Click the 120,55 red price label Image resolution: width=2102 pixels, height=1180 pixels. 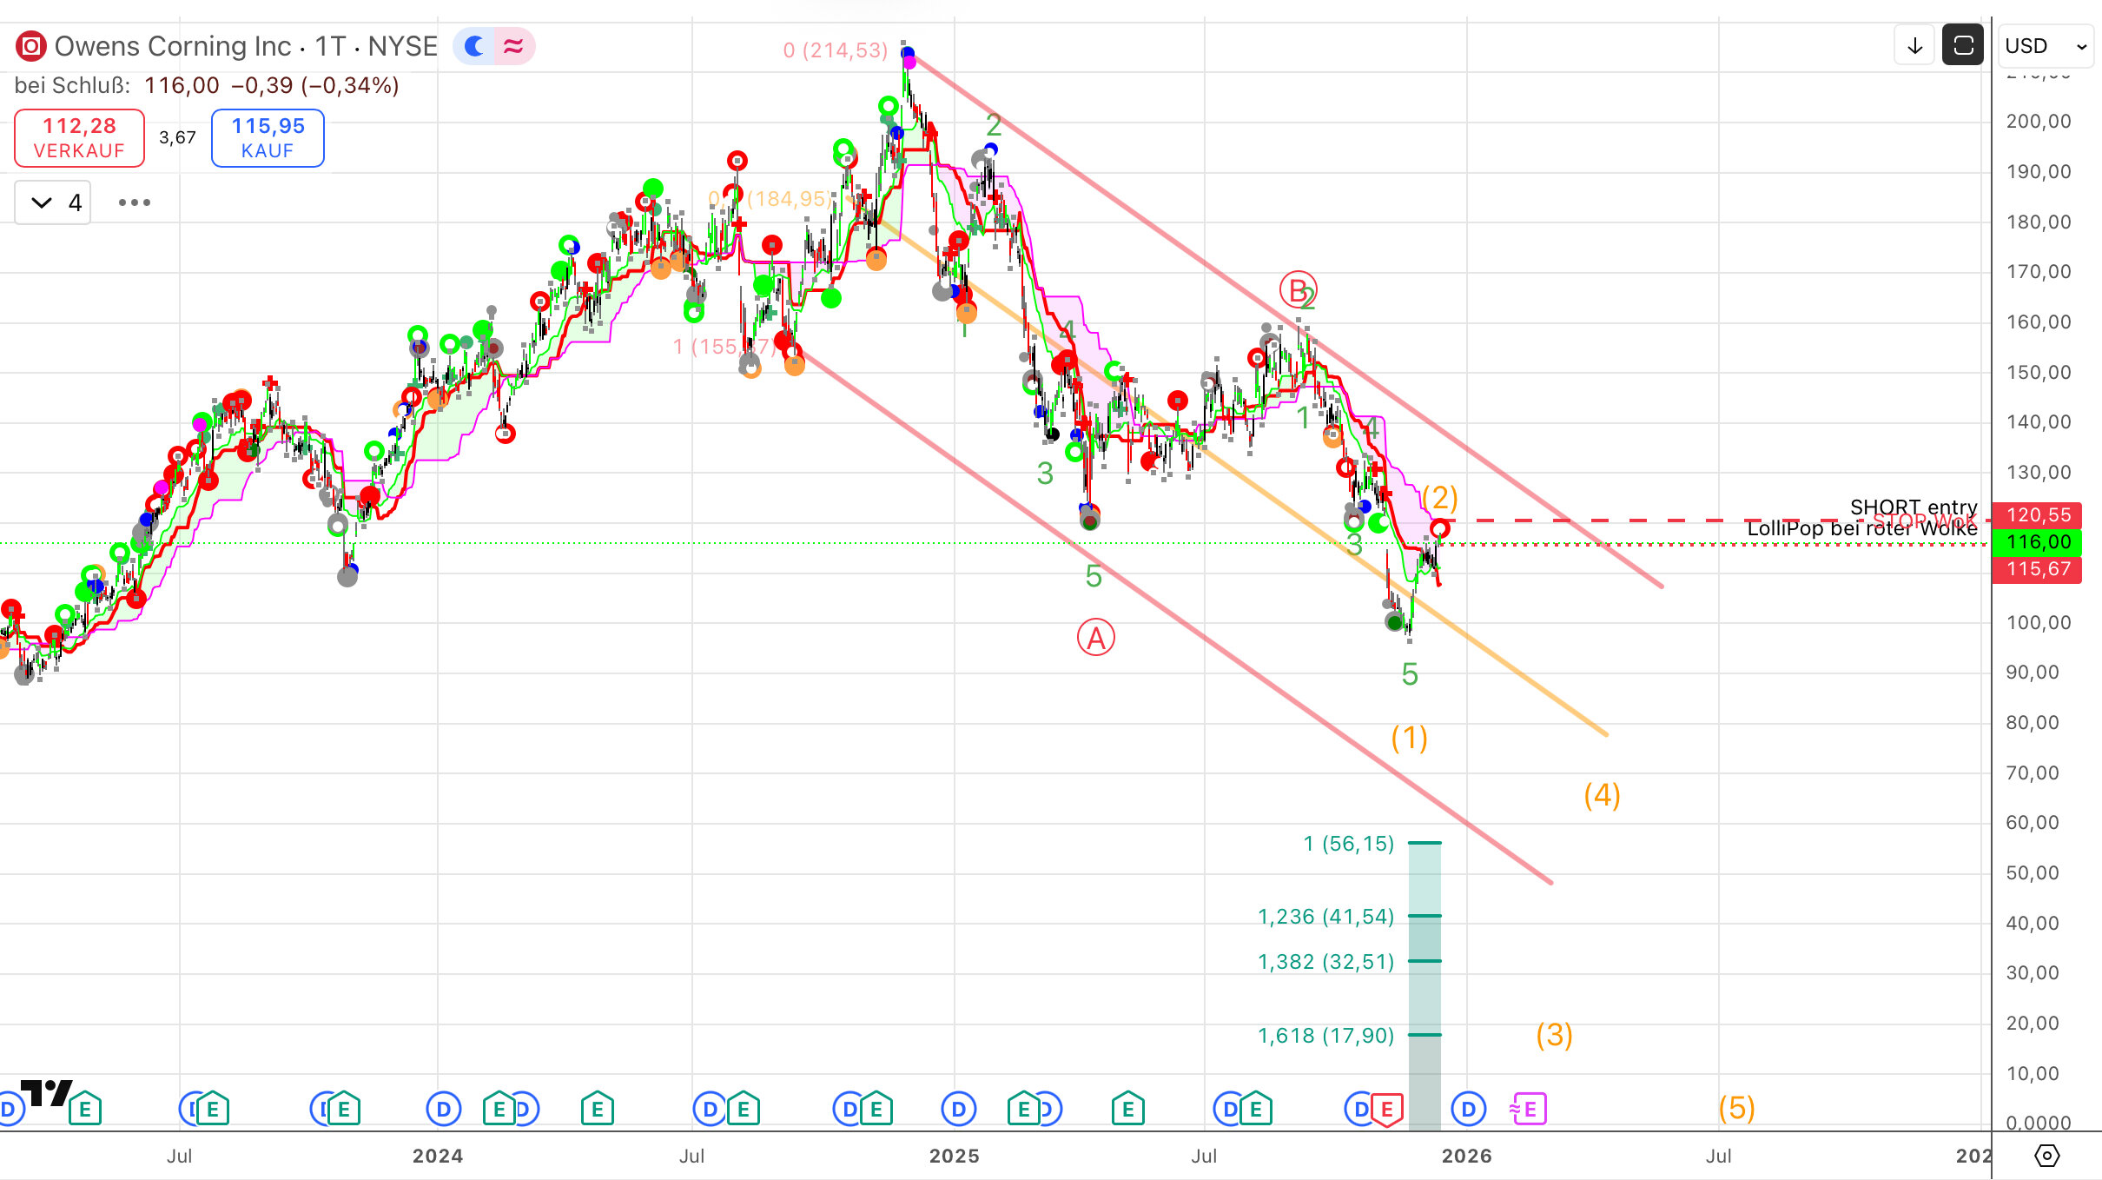tap(2037, 515)
